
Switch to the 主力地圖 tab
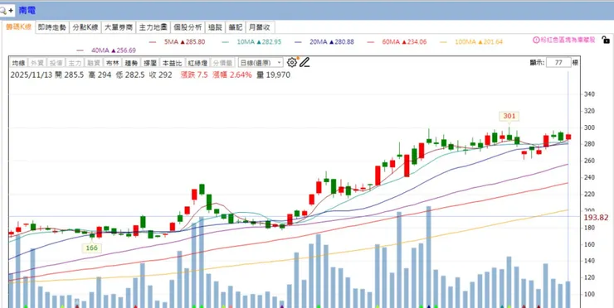click(153, 27)
